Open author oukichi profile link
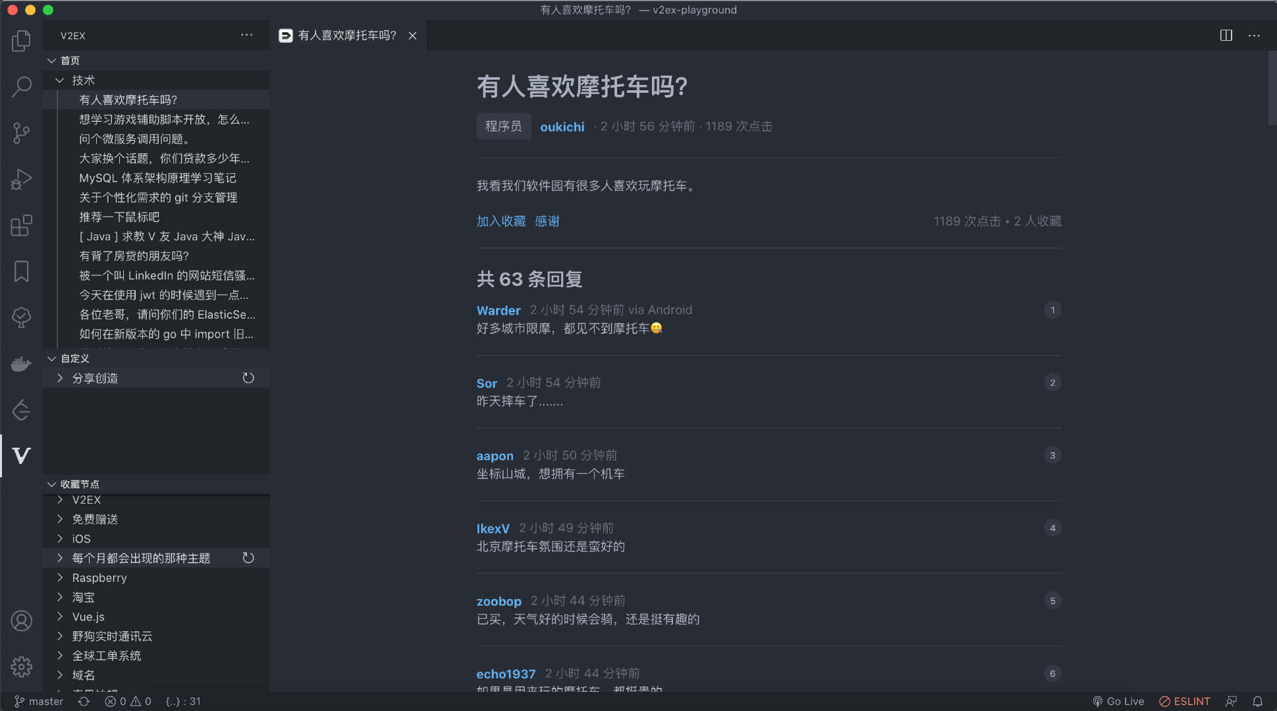Image resolution: width=1277 pixels, height=711 pixels. tap(562, 126)
